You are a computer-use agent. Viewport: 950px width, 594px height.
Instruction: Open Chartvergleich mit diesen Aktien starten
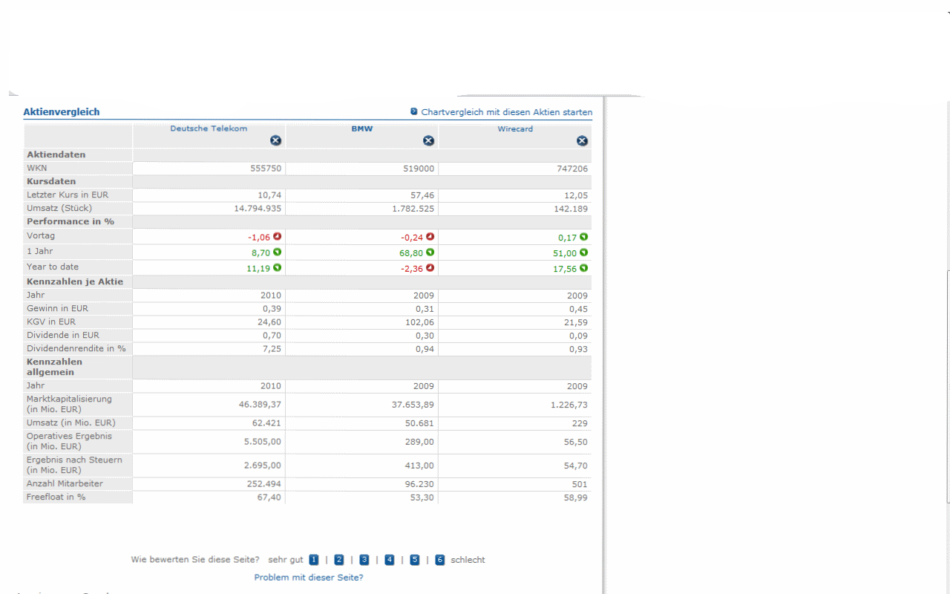coord(507,112)
